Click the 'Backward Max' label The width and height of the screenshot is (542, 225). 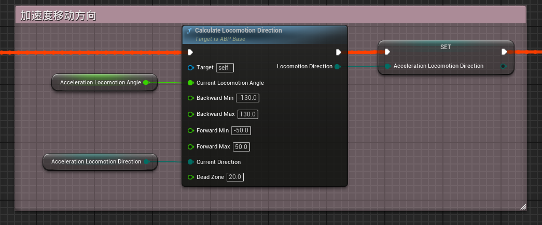point(216,114)
